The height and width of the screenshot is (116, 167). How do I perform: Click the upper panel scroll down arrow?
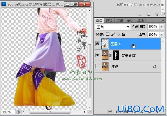[163, 10]
